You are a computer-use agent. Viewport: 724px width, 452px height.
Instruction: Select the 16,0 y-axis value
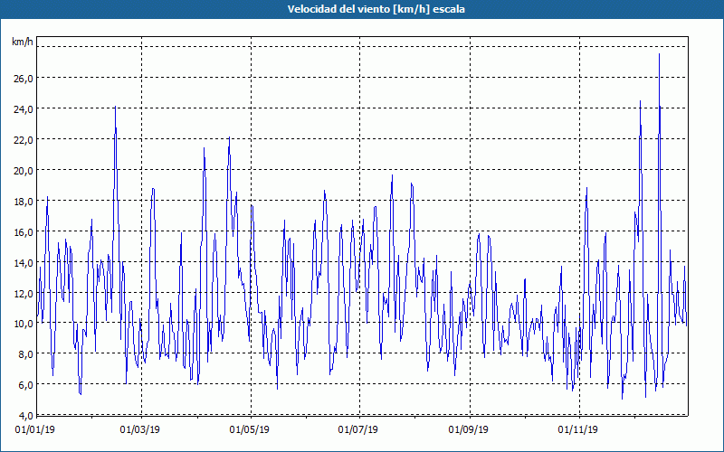click(24, 232)
